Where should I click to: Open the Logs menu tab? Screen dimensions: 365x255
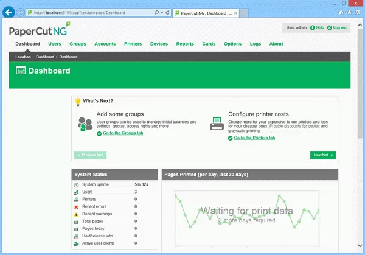255,44
